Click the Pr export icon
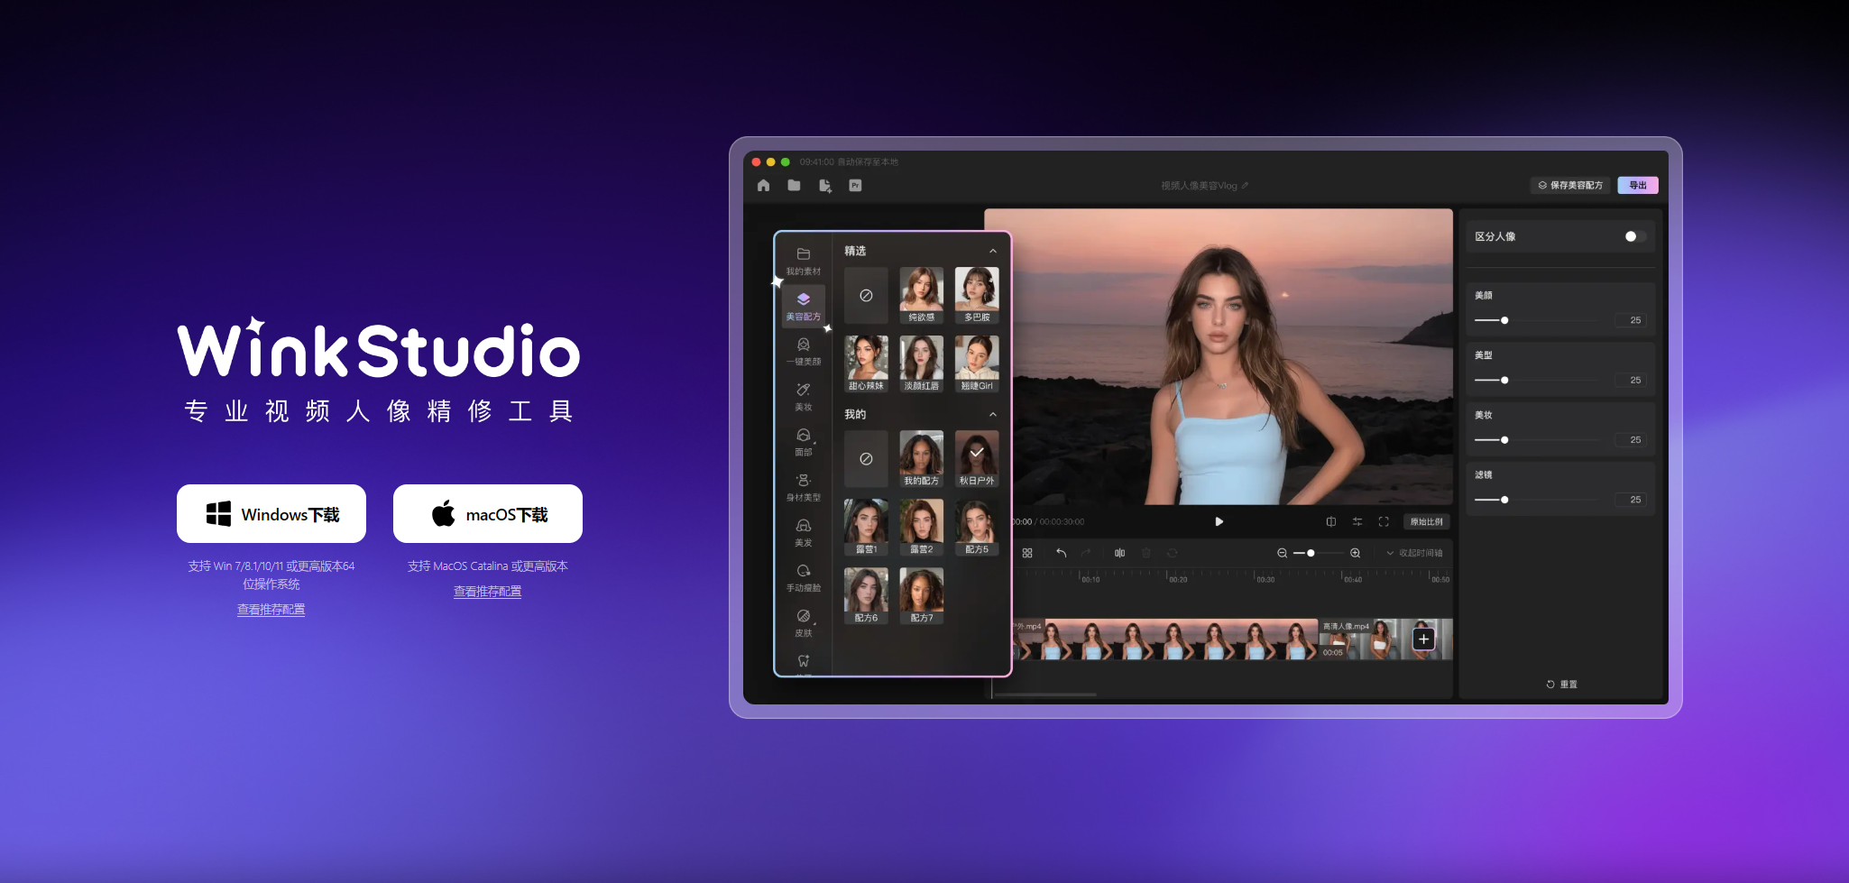 (x=855, y=185)
